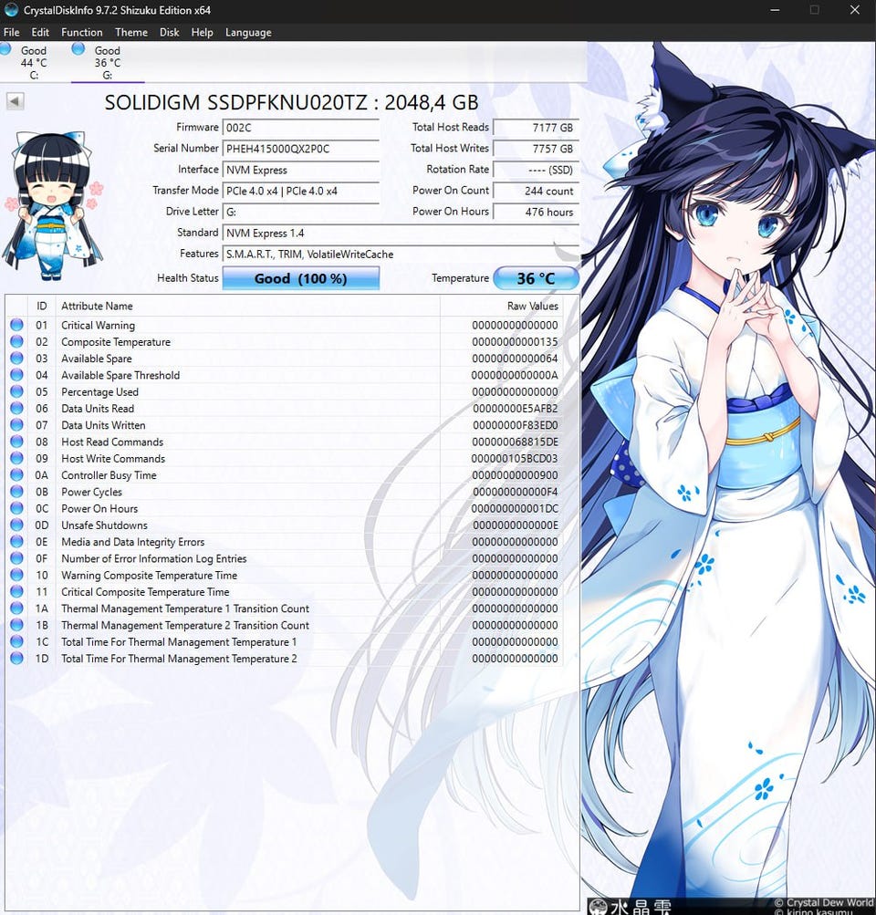The image size is (876, 915).
Task: Click the status icon for Percentage Used
Action: [x=17, y=391]
